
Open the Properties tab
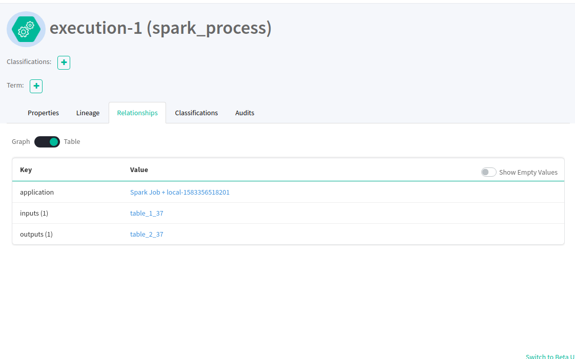(x=43, y=113)
